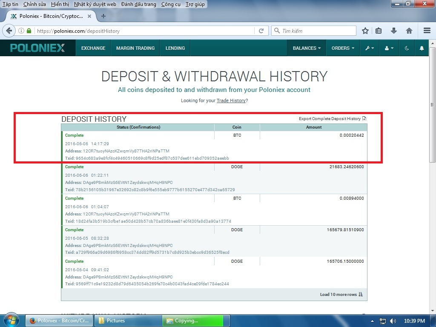Open the Pictures taskbar window
This screenshot has width=436, height=327.
pyautogui.click(x=128, y=321)
